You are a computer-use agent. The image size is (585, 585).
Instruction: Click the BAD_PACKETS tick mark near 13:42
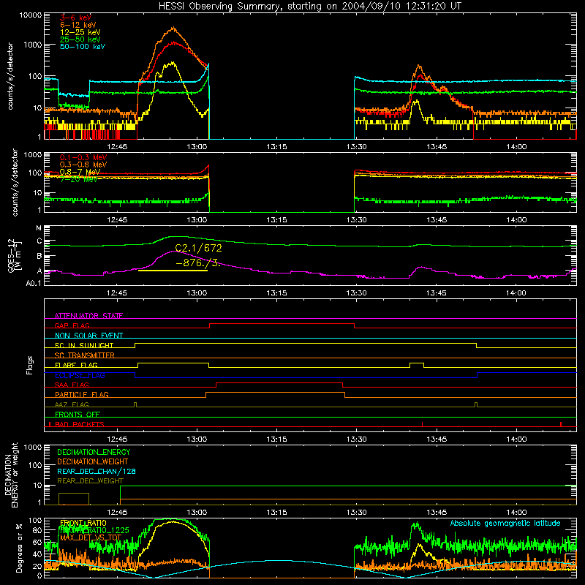423,424
